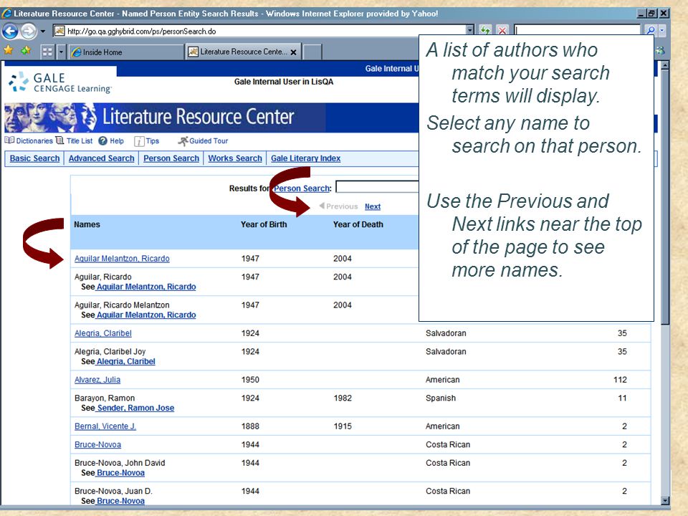The width and height of the screenshot is (688, 516).
Task: Click the Barayon, Ramon name text
Action: (105, 398)
